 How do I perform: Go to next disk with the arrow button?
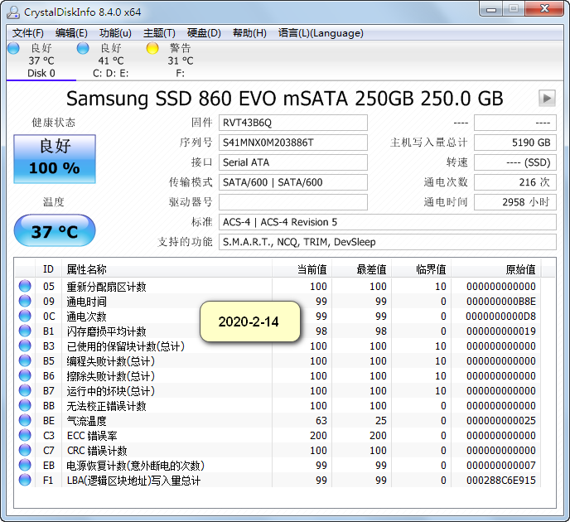(547, 98)
